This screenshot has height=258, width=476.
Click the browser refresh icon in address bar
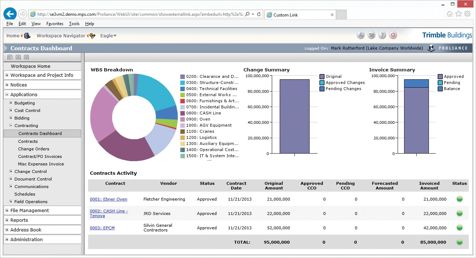tap(259, 14)
